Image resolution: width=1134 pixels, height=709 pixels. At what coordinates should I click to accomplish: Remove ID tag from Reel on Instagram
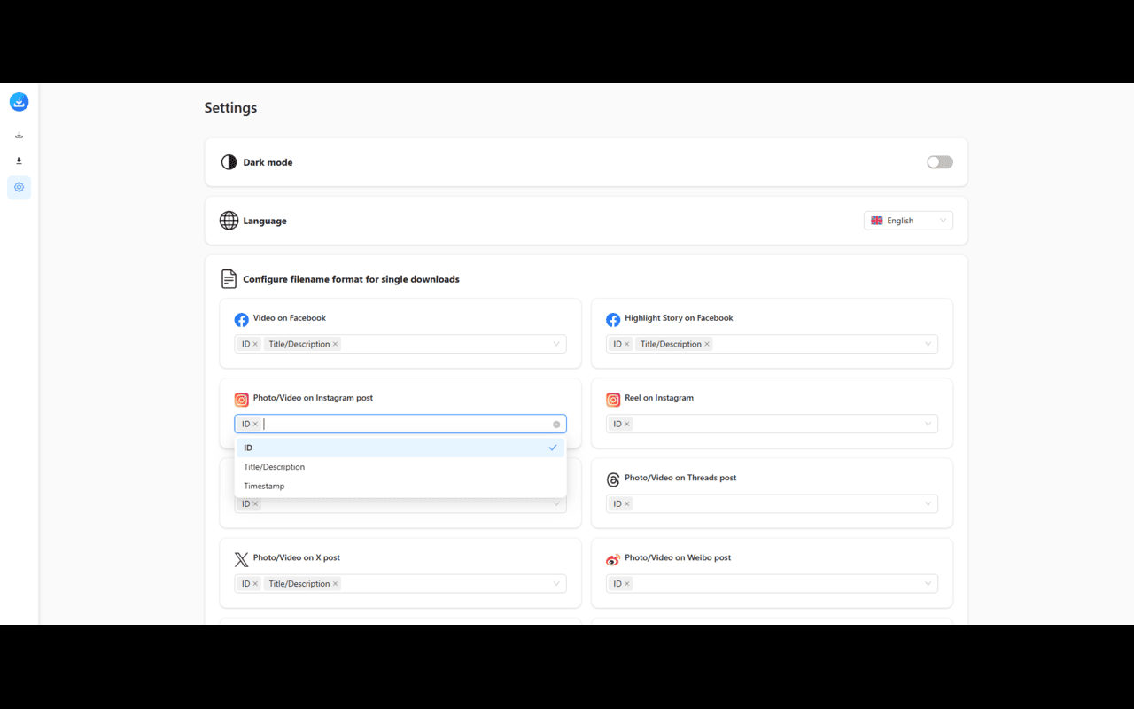627,425
